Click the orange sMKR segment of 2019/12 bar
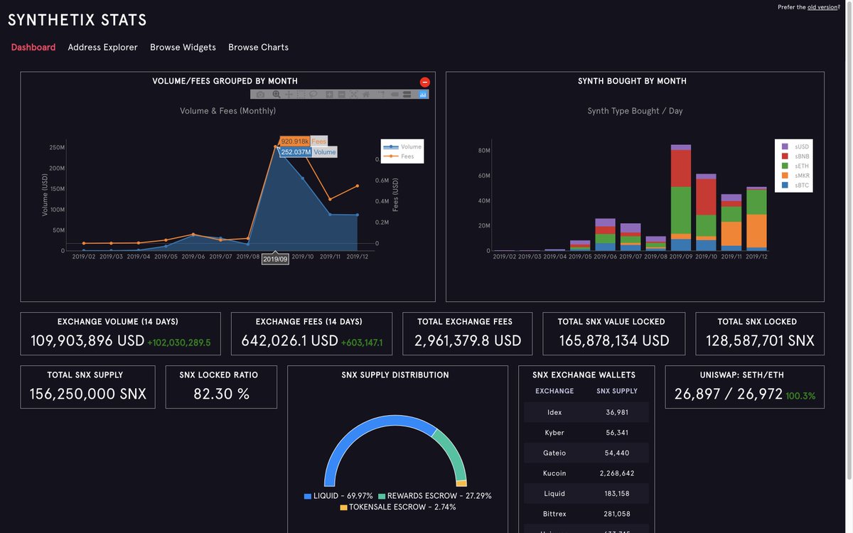Screen dimensions: 853x533 coord(756,231)
